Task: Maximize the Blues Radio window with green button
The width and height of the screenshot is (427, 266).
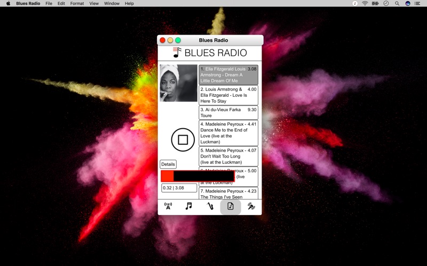Action: point(178,40)
